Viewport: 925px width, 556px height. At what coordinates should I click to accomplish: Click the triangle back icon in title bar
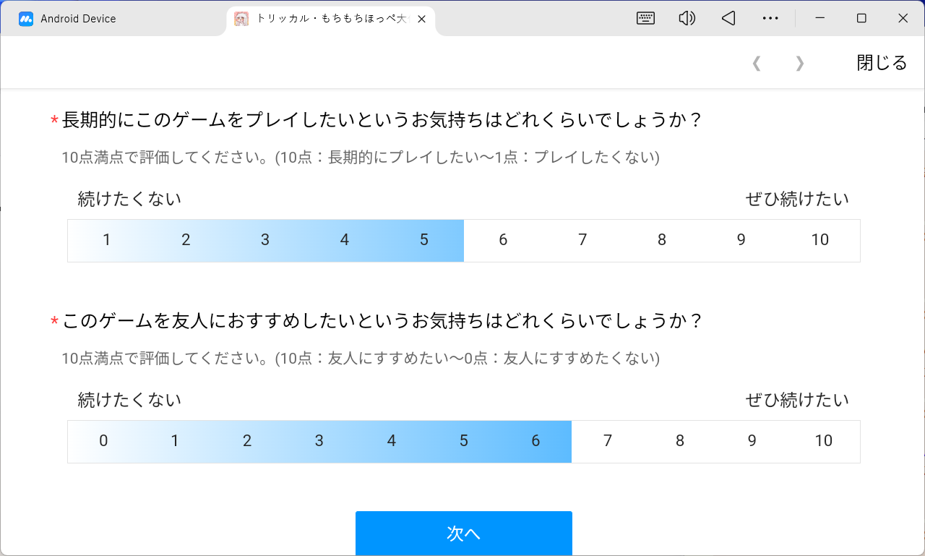[728, 19]
